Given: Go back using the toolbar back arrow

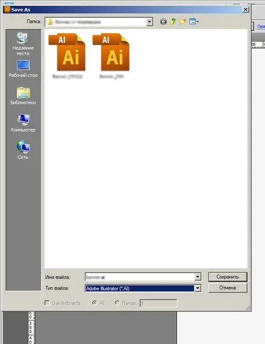Looking at the screenshot, I should point(163,22).
